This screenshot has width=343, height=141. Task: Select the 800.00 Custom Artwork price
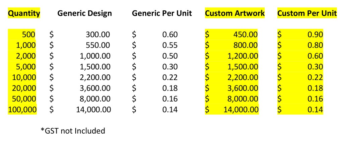pyautogui.click(x=246, y=45)
